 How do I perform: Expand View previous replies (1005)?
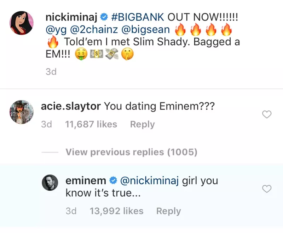pyautogui.click(x=131, y=152)
